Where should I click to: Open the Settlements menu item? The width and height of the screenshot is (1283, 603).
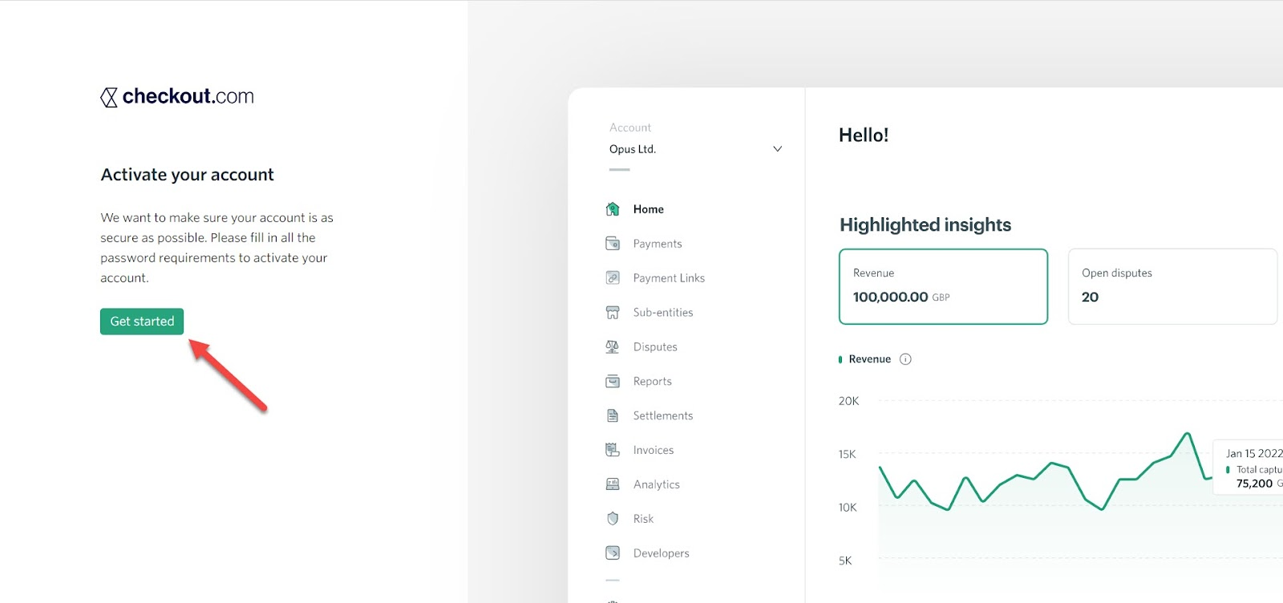662,415
